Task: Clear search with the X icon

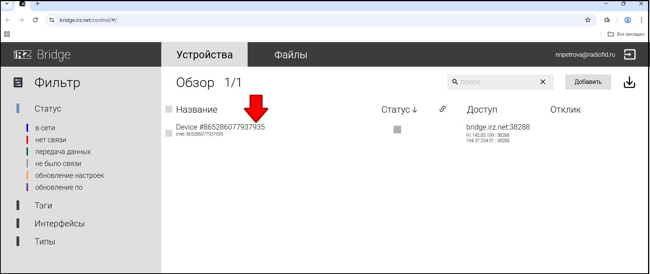Action: tap(542, 82)
